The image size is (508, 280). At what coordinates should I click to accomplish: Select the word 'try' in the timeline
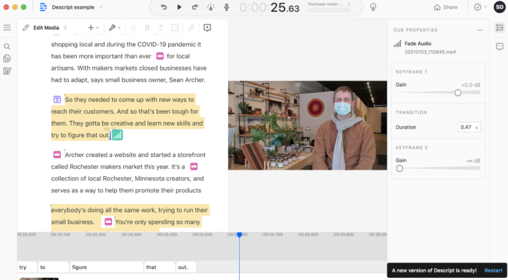[x=27, y=267]
